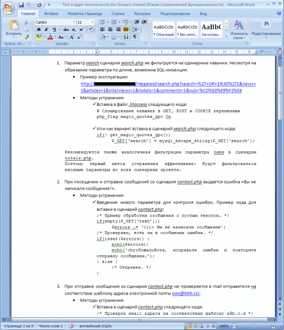Click the Paste clipboard icon
The width and height of the screenshot is (284, 330).
tap(14, 26)
